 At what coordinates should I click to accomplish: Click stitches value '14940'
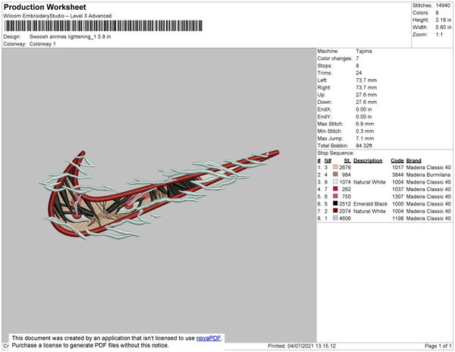(x=443, y=5)
